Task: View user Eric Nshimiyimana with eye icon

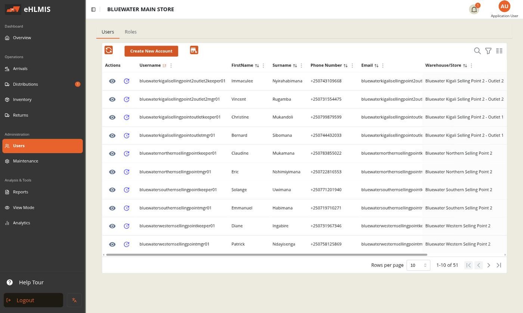Action: click(112, 172)
